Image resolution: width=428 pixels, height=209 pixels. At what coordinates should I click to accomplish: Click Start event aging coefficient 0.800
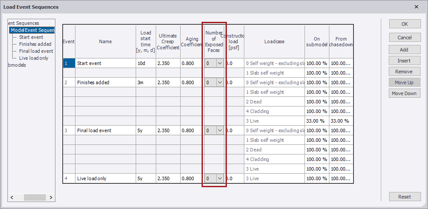pos(192,63)
